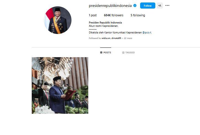Open the three-dot more options menu
Image resolution: width=200 pixels, height=135 pixels.
[x=167, y=6]
